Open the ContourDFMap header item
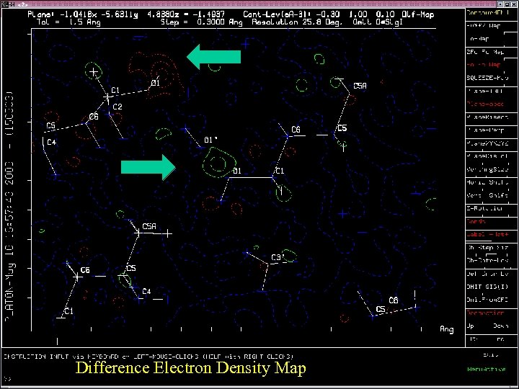This screenshot has width=519, height=389. click(487, 12)
